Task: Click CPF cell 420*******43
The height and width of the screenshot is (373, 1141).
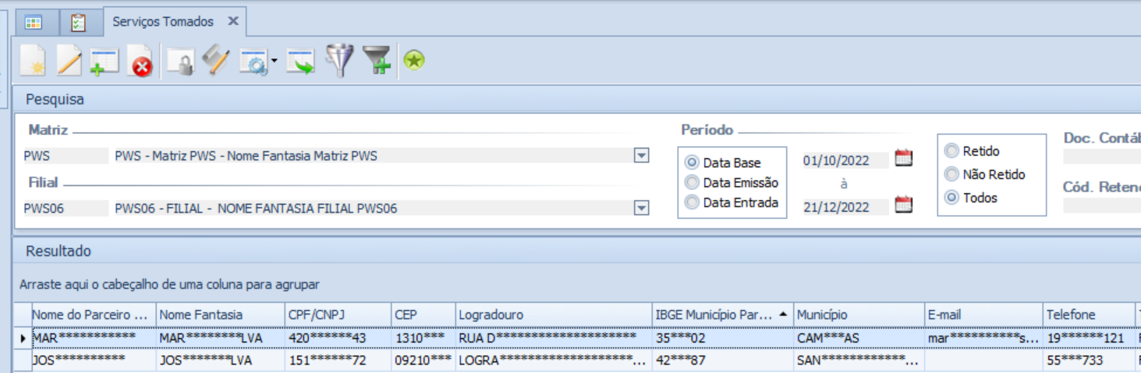Action: click(x=338, y=338)
